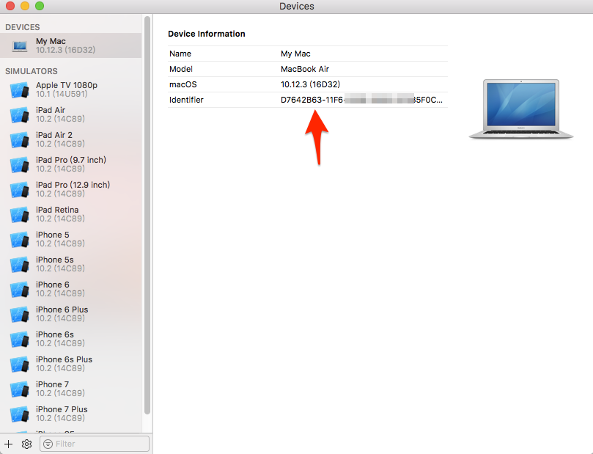The height and width of the screenshot is (454, 593).
Task: Click the iPad Retina simulator icon
Action: [x=19, y=215]
